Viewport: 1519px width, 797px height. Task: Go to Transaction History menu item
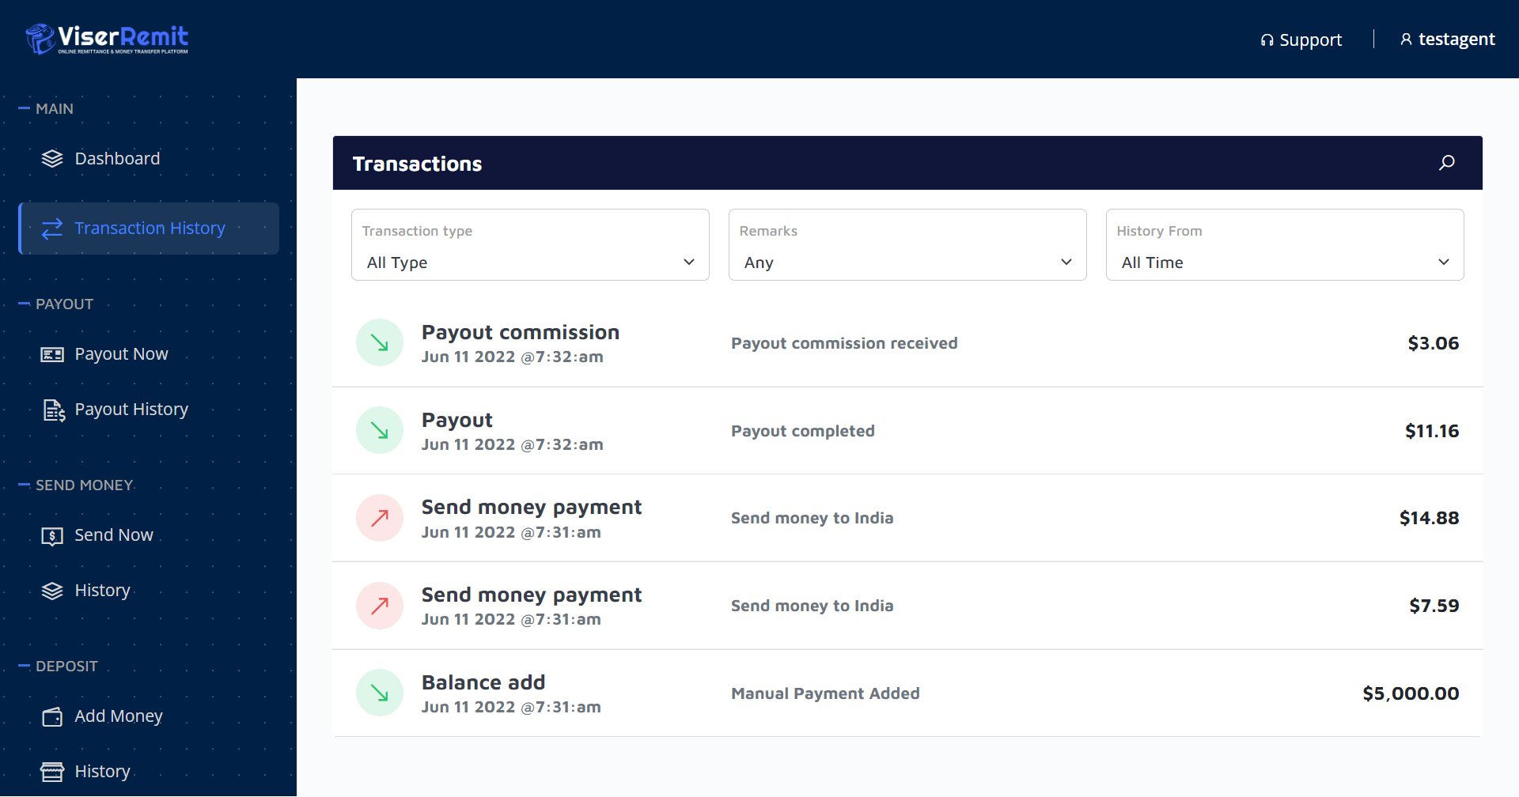click(x=149, y=229)
